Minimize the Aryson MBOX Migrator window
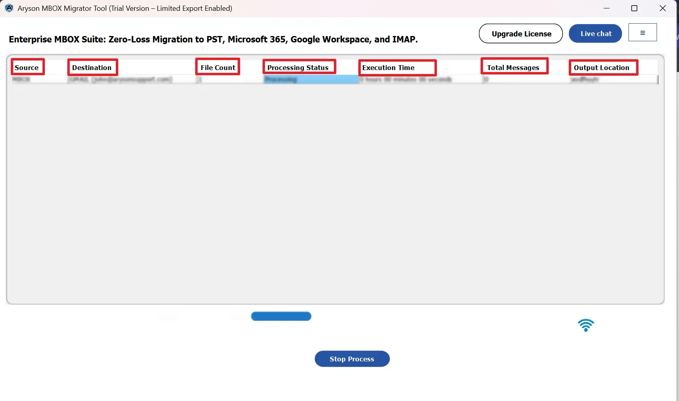679x401 pixels. tap(606, 8)
